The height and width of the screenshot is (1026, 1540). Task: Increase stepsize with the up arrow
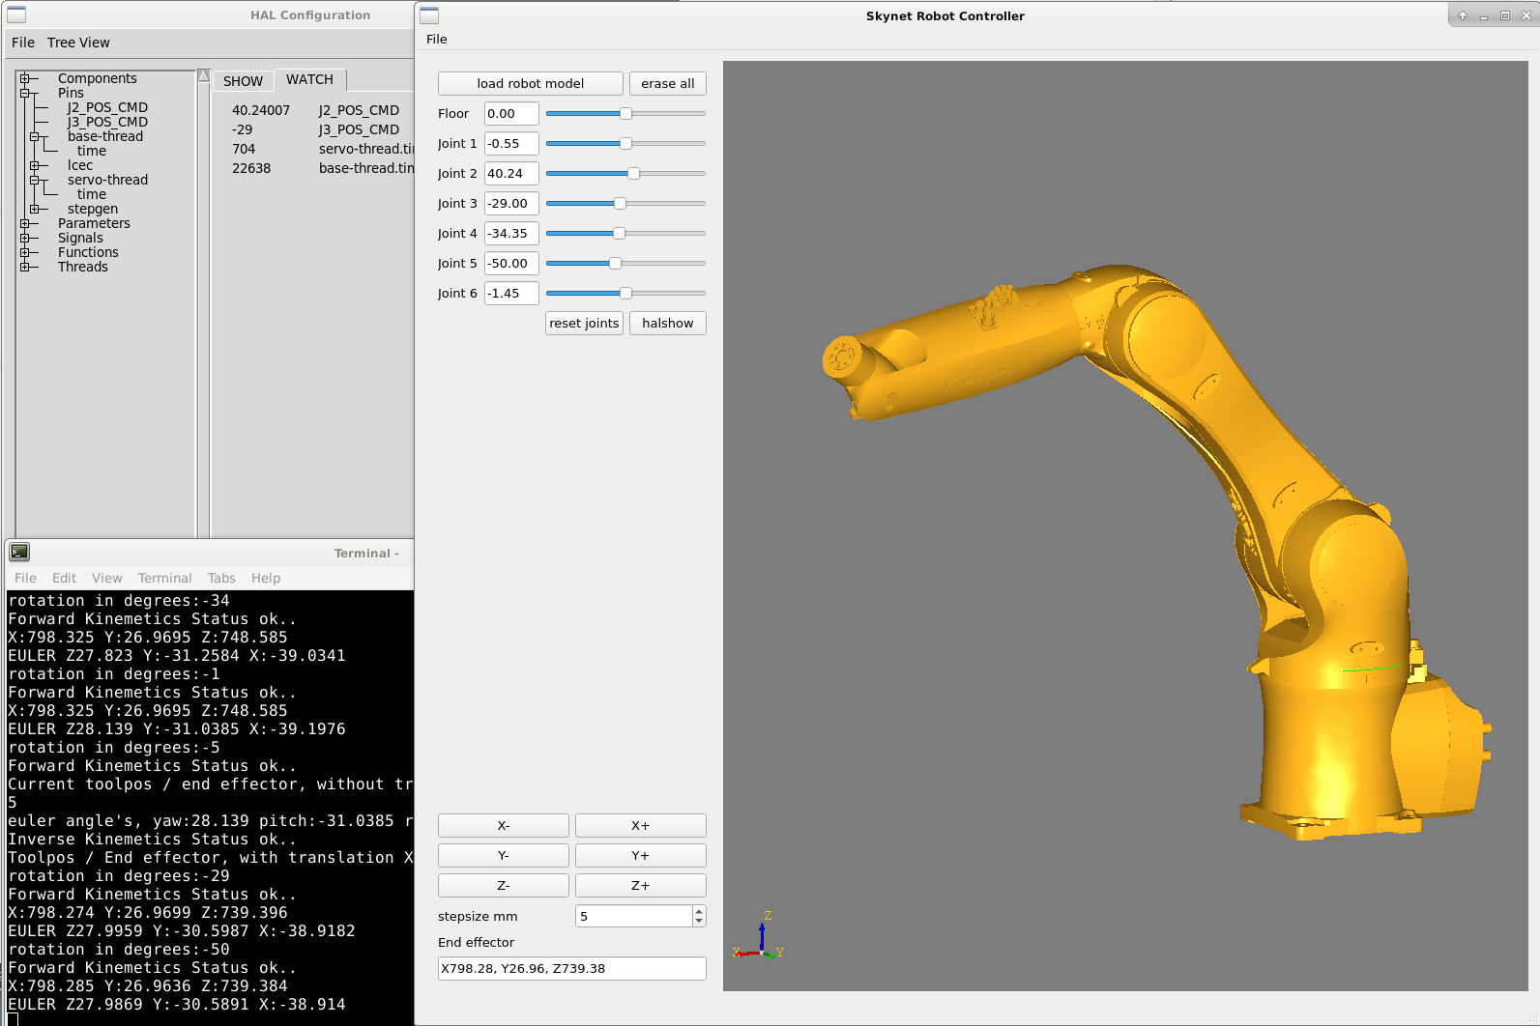[699, 910]
